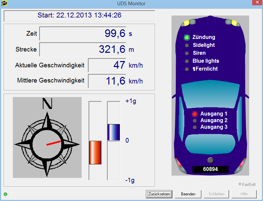Click the UDS app icon in title bar

[x=4, y=4]
